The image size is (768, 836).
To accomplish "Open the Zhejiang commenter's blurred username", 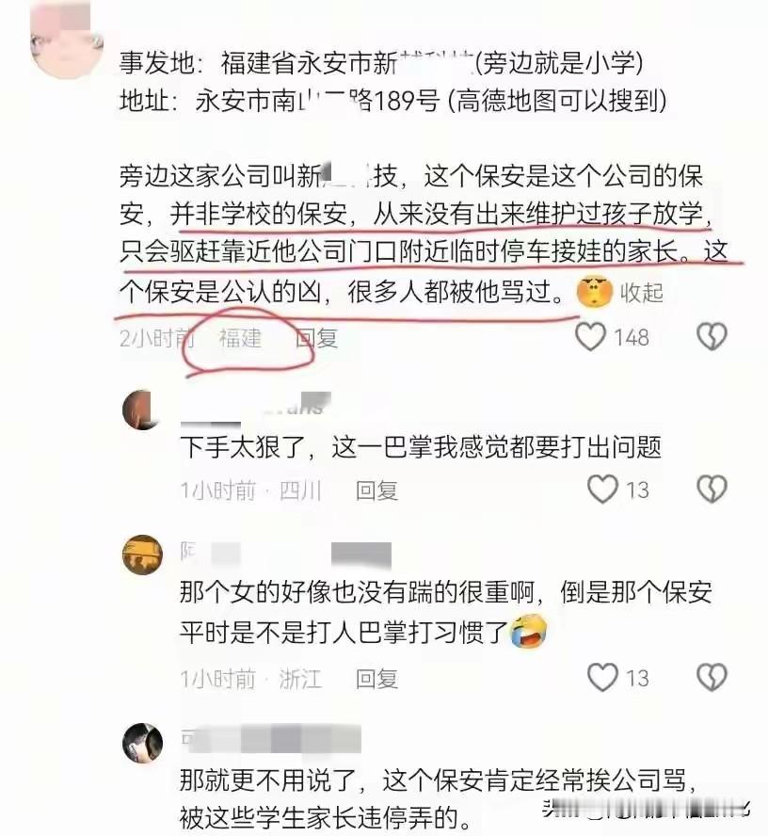I will [286, 555].
